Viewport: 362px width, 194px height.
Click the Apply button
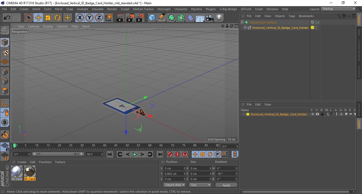click(x=226, y=185)
